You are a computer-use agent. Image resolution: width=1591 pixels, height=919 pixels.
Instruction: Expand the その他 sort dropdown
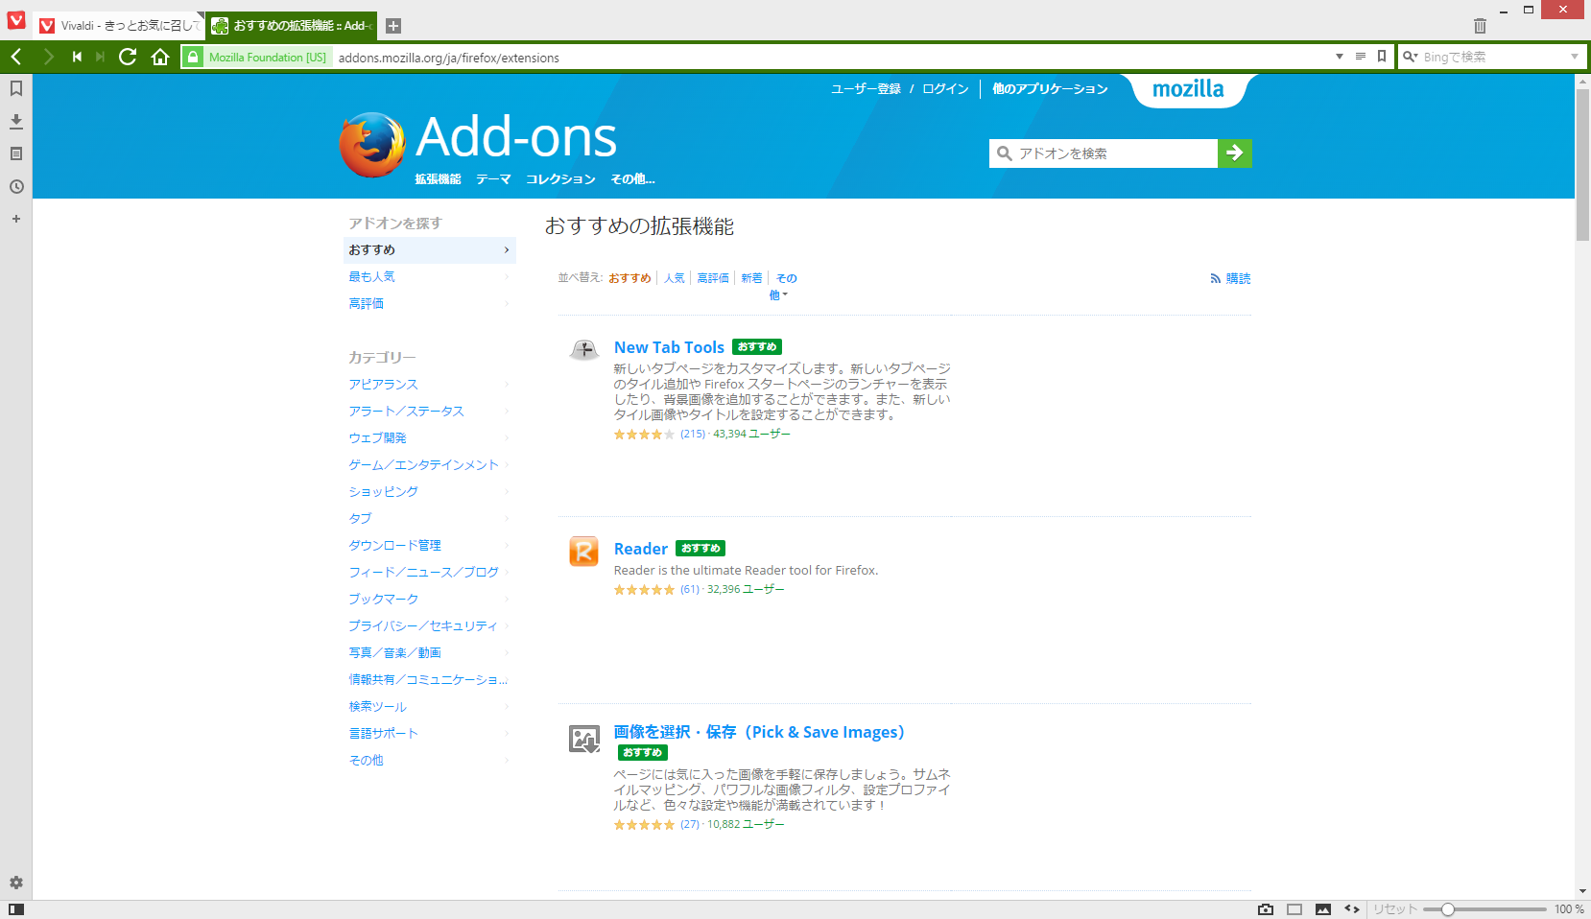click(x=785, y=286)
